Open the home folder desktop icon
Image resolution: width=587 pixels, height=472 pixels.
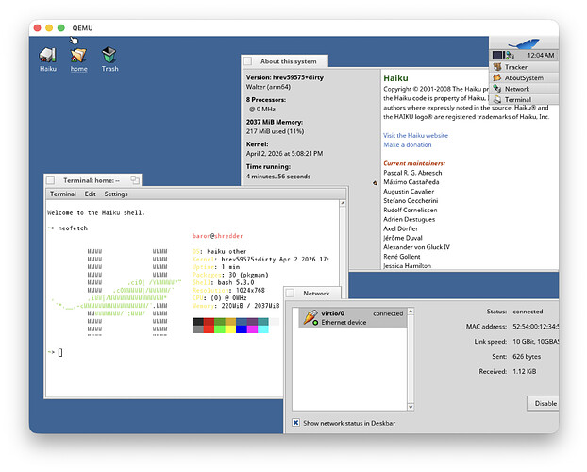point(78,56)
